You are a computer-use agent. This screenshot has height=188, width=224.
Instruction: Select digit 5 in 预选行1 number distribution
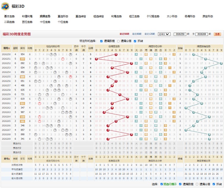[x=55, y=144]
